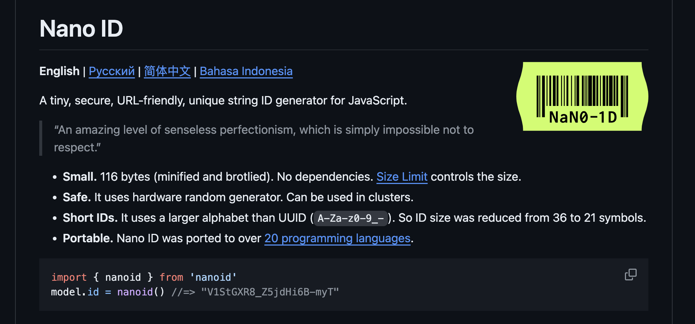
Task: Select the English language label
Action: coord(59,71)
